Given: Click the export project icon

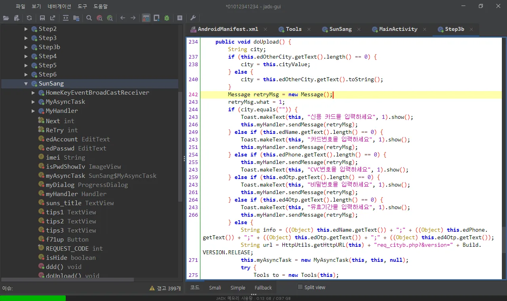Looking at the screenshot, I should pos(53,18).
